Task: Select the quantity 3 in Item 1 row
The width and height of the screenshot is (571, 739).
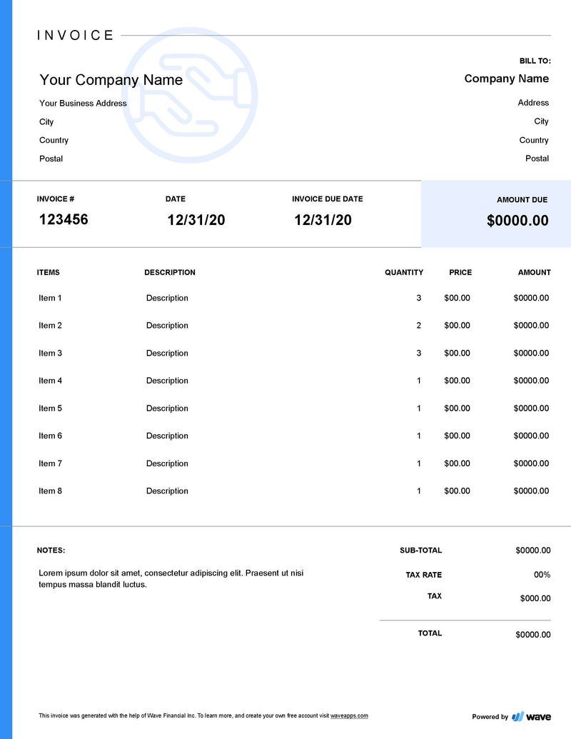Action: tap(418, 298)
